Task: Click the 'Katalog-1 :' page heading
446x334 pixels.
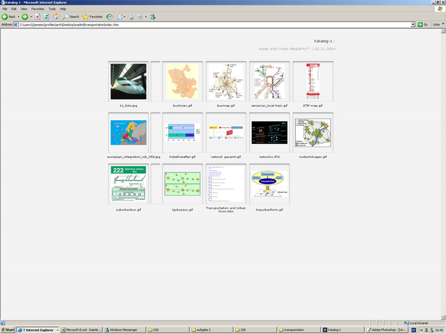Action: pos(325,41)
